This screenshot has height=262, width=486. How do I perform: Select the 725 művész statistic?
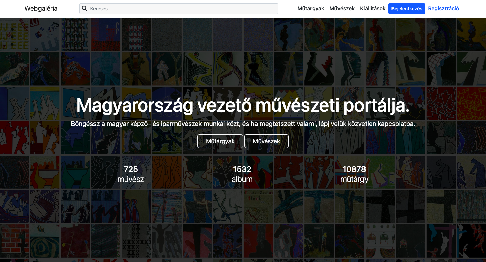tap(131, 174)
